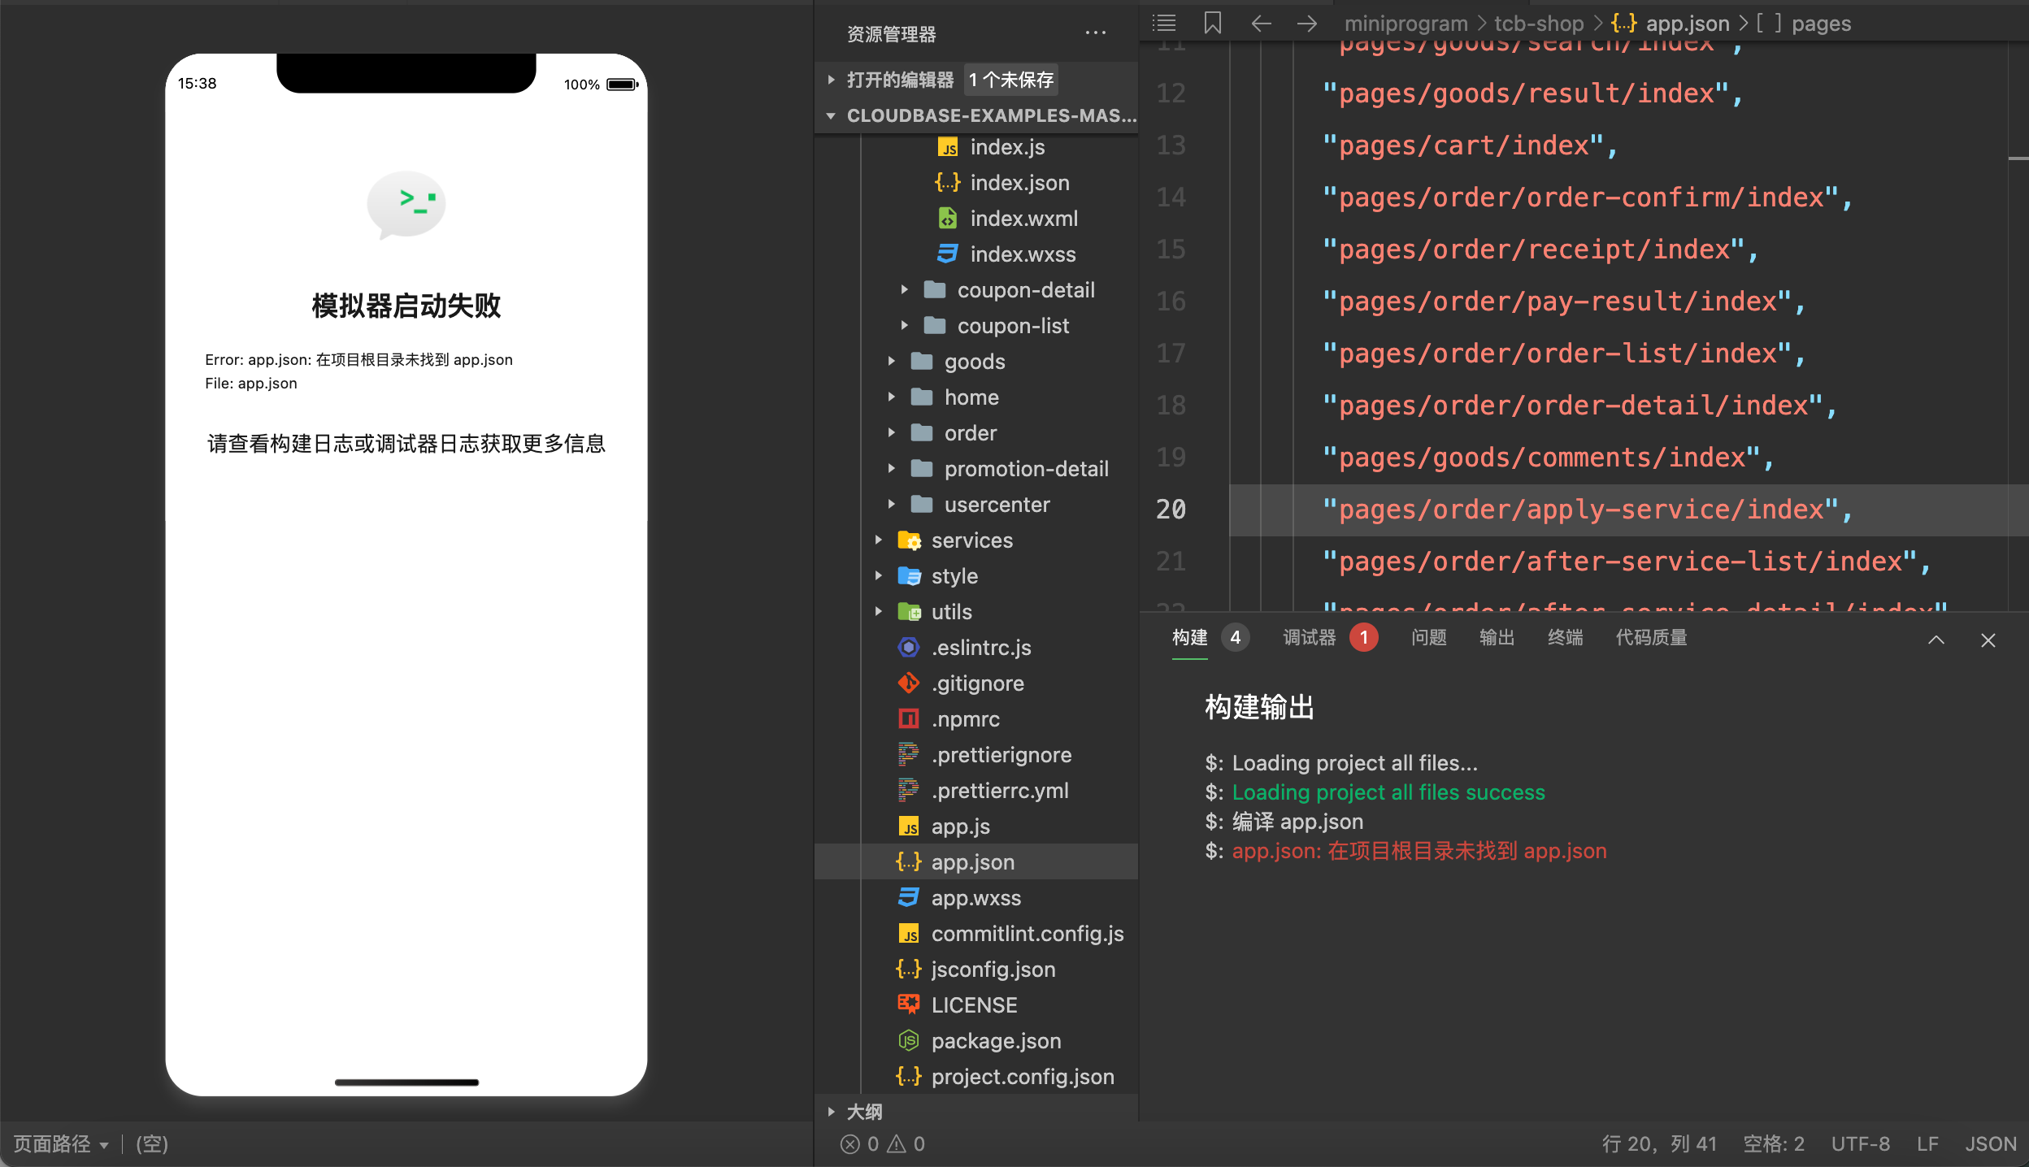This screenshot has width=2029, height=1167.
Task: Expand the 打开的编辑器 section
Action: coord(831,80)
